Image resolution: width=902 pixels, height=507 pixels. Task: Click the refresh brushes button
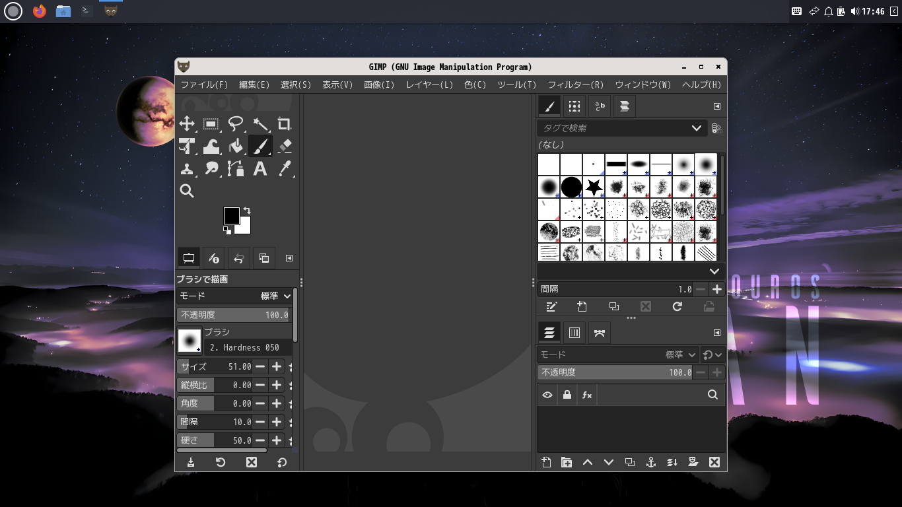tap(677, 306)
